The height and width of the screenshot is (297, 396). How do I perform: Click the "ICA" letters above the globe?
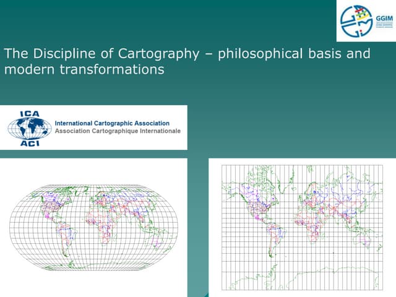coord(29,113)
